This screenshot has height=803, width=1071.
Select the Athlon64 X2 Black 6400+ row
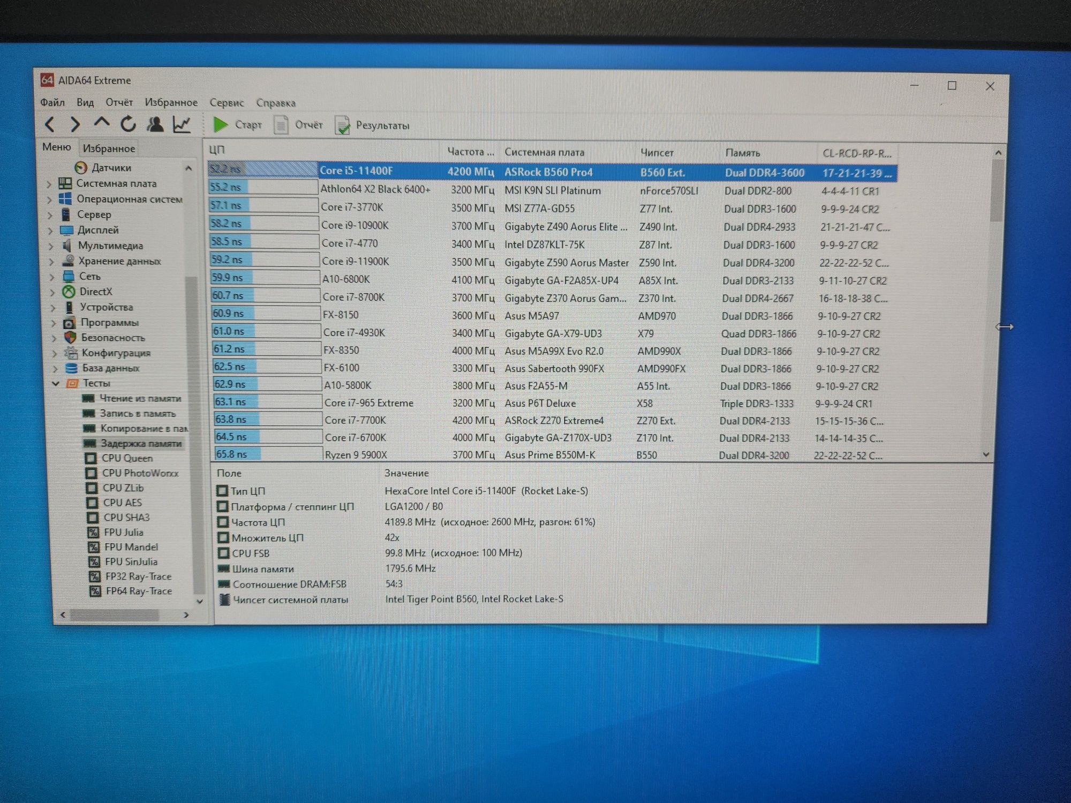point(552,190)
